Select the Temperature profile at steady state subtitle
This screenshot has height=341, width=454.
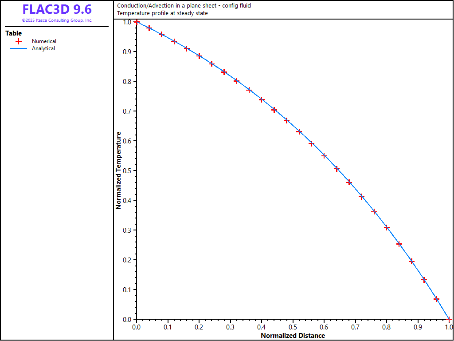tap(162, 13)
